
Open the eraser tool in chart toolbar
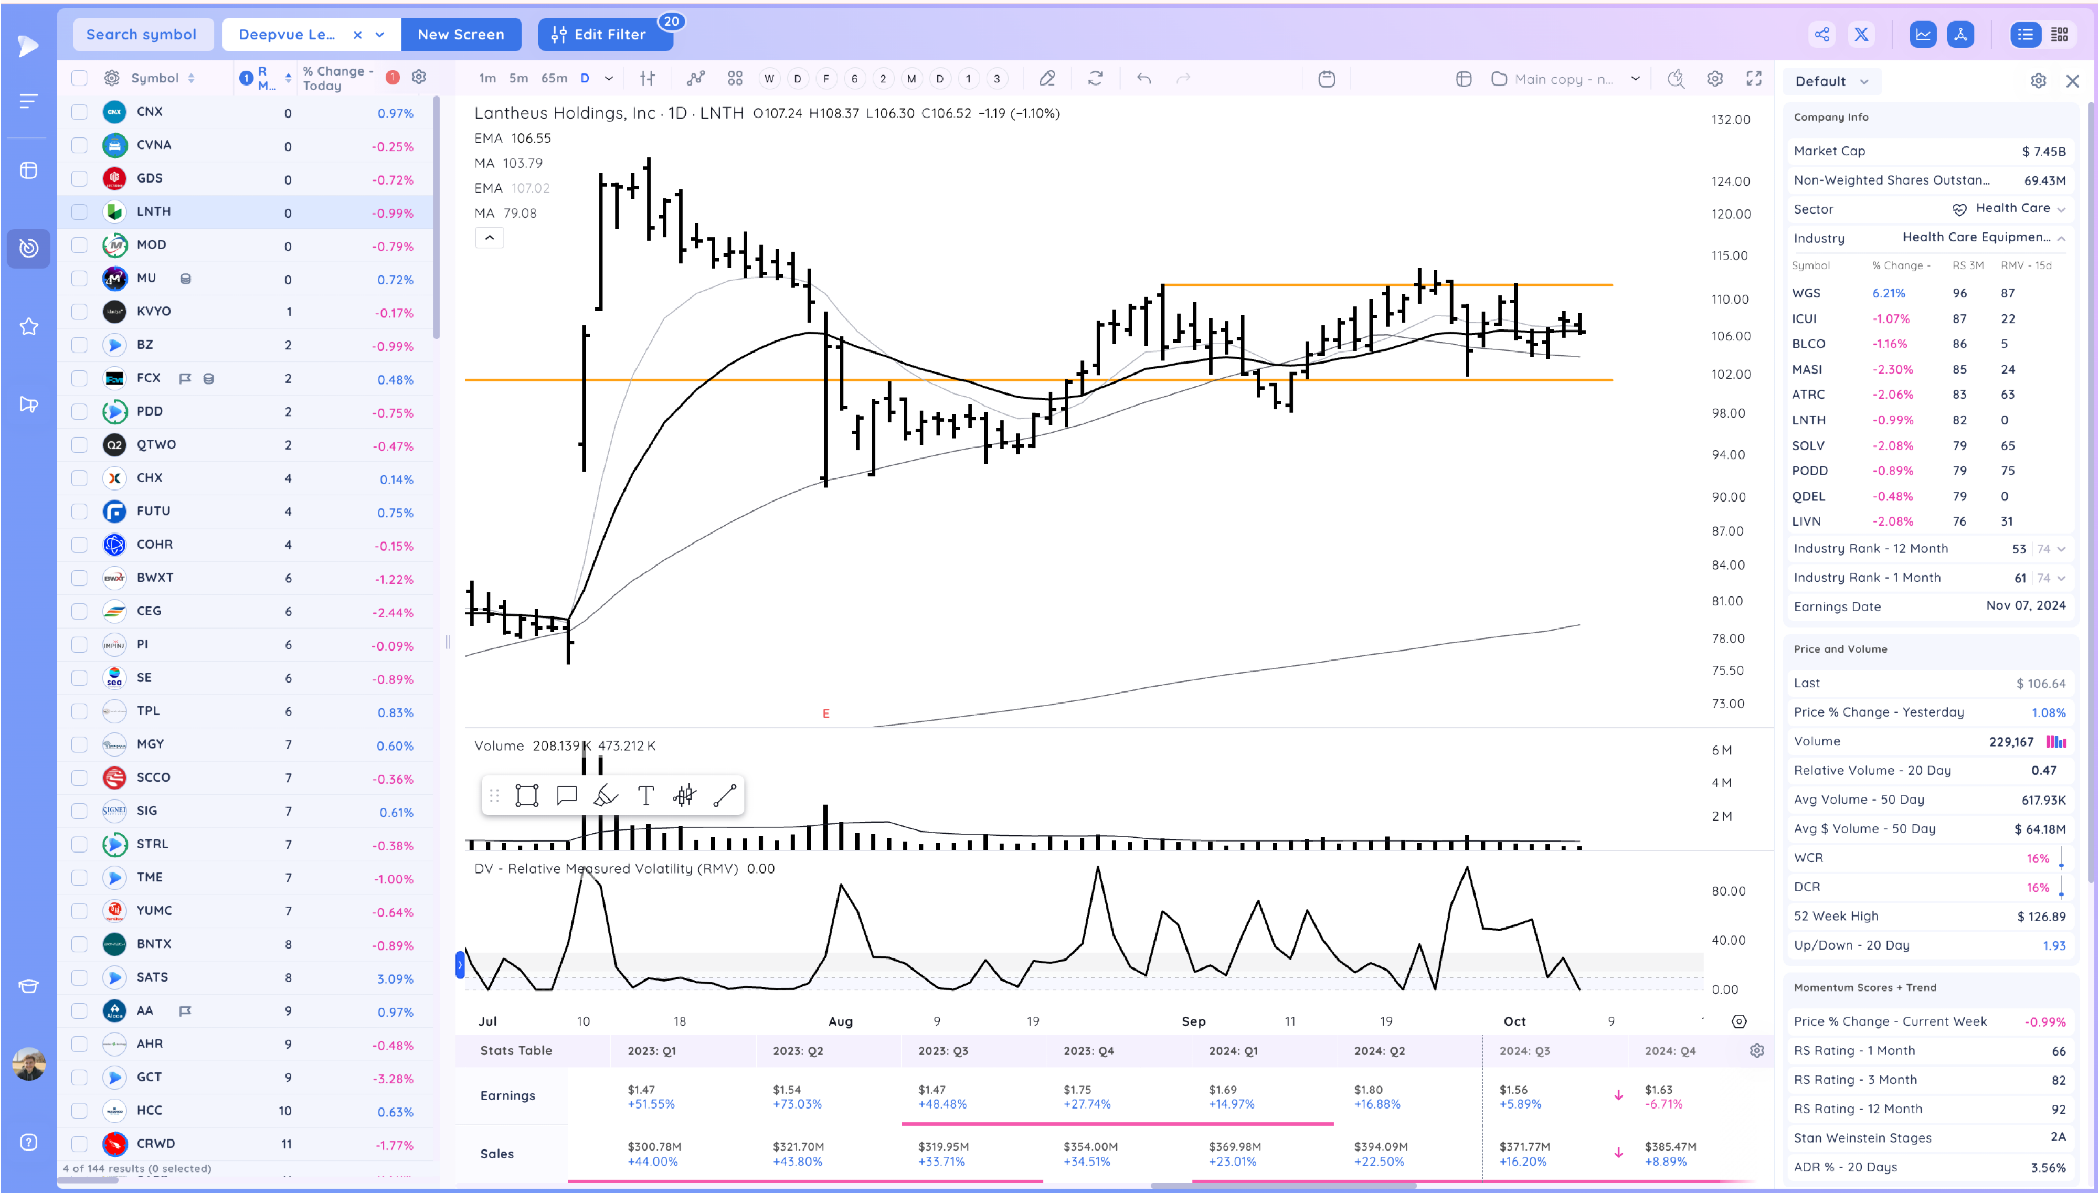pyautogui.click(x=1047, y=79)
